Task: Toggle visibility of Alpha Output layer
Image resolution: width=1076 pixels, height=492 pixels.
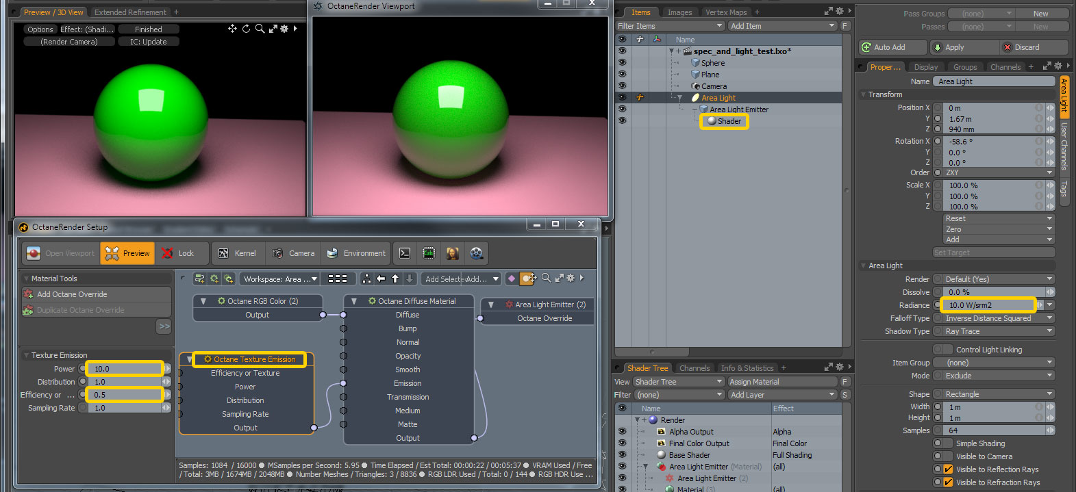Action: (x=622, y=432)
